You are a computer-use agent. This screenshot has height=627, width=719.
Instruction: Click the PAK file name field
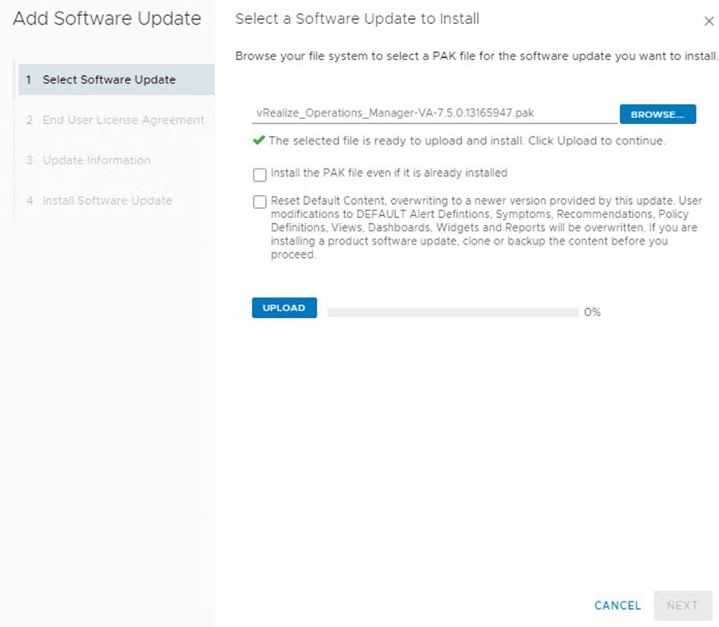pos(434,114)
